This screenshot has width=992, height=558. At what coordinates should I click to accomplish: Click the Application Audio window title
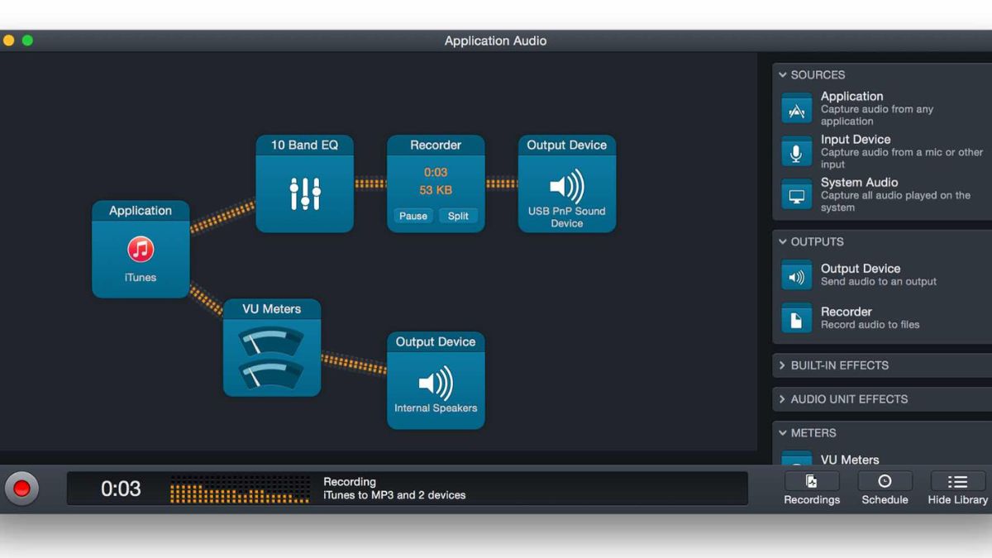(x=495, y=41)
